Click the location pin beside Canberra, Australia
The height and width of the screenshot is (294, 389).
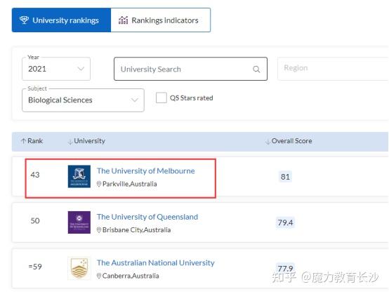pyautogui.click(x=99, y=276)
